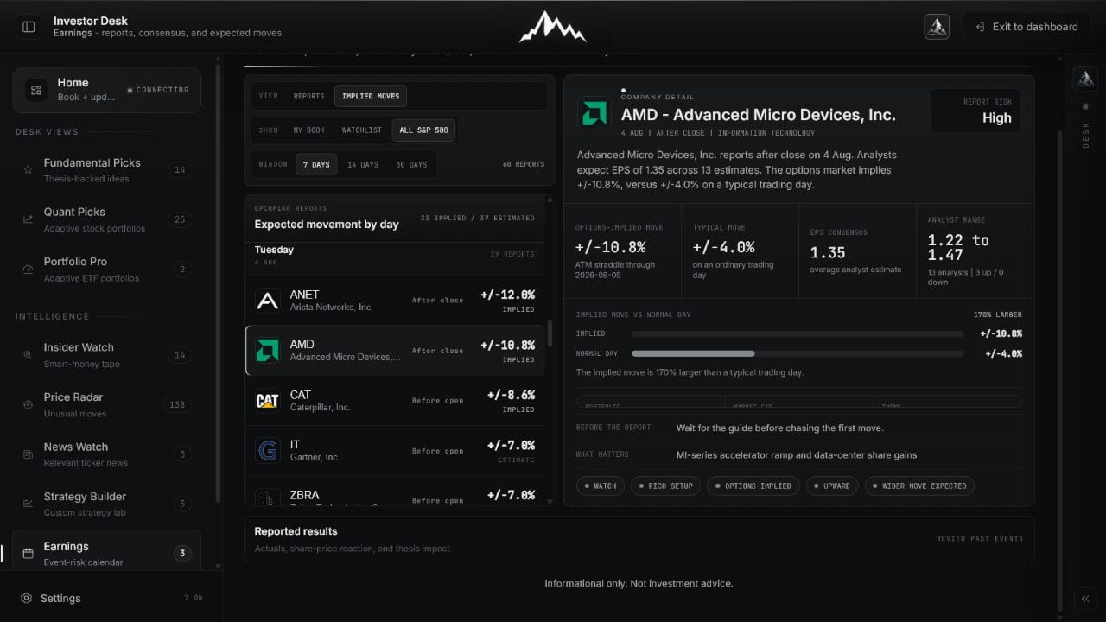Click the Gartner logo

[268, 451]
